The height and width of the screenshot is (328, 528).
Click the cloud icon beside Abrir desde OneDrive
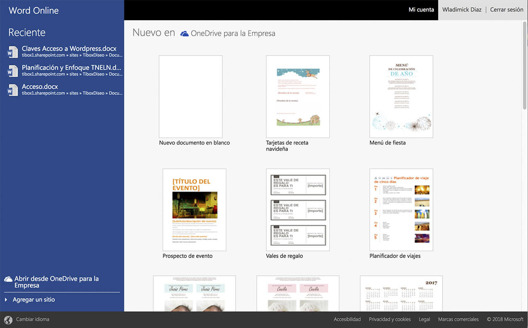pos(8,279)
